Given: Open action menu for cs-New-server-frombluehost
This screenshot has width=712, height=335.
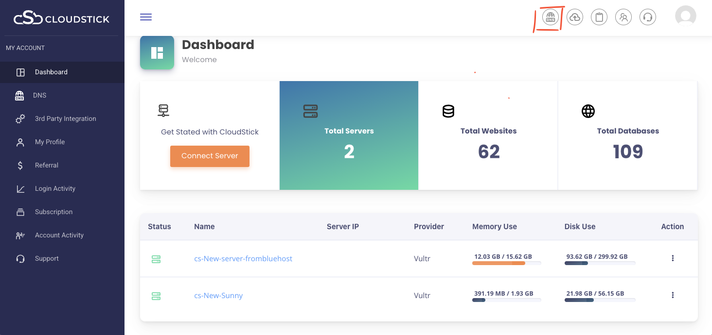Looking at the screenshot, I should (673, 258).
